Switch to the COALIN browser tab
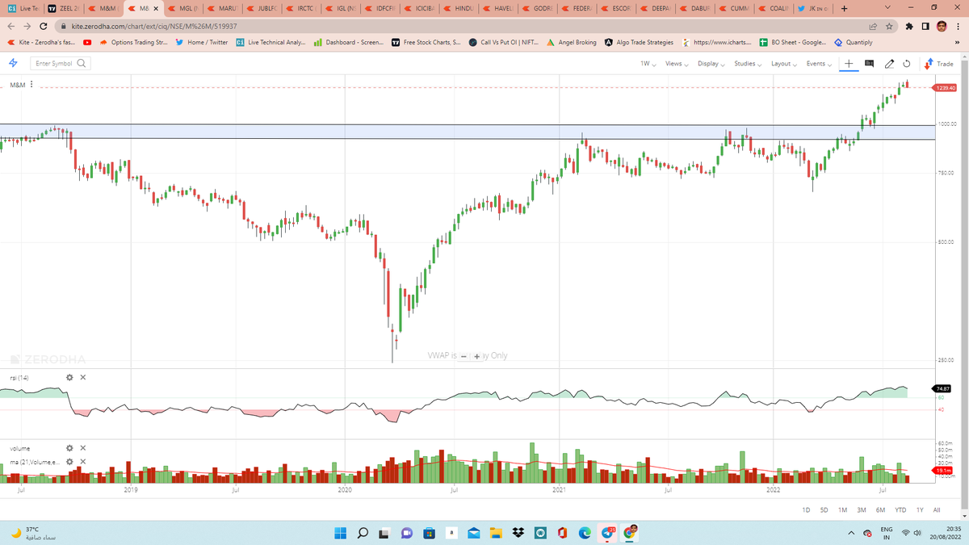 (x=775, y=9)
